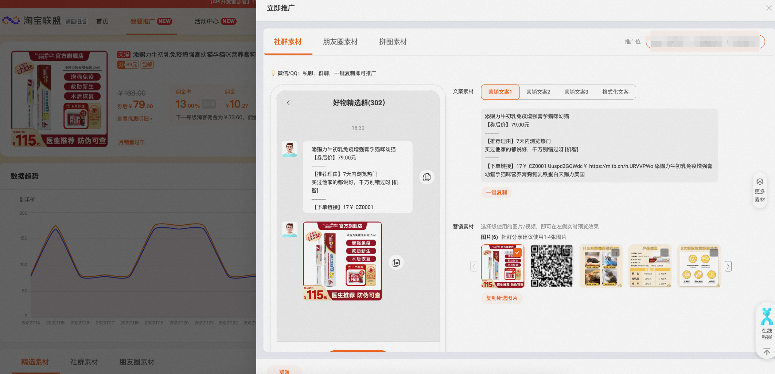This screenshot has width=775, height=374.
Task: Switch to the 社群素材 tab in the dialog
Action: point(288,42)
